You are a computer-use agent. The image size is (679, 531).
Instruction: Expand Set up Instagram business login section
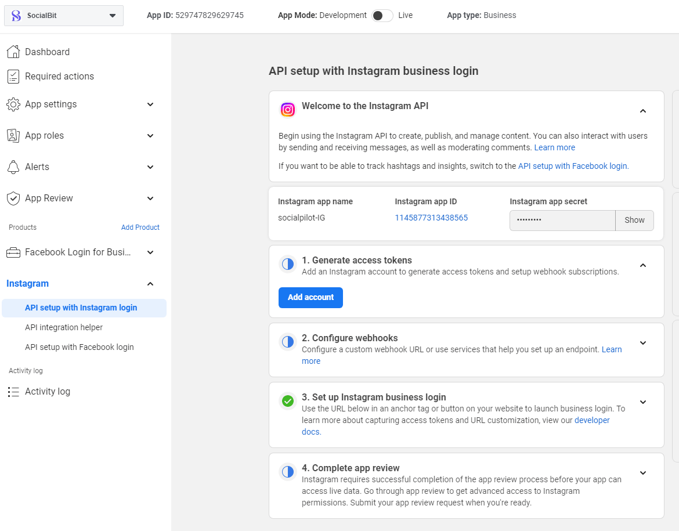pos(643,402)
